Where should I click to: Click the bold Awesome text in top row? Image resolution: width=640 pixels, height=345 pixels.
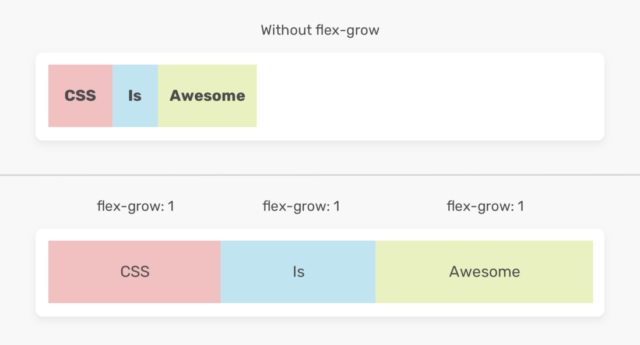pyautogui.click(x=208, y=96)
